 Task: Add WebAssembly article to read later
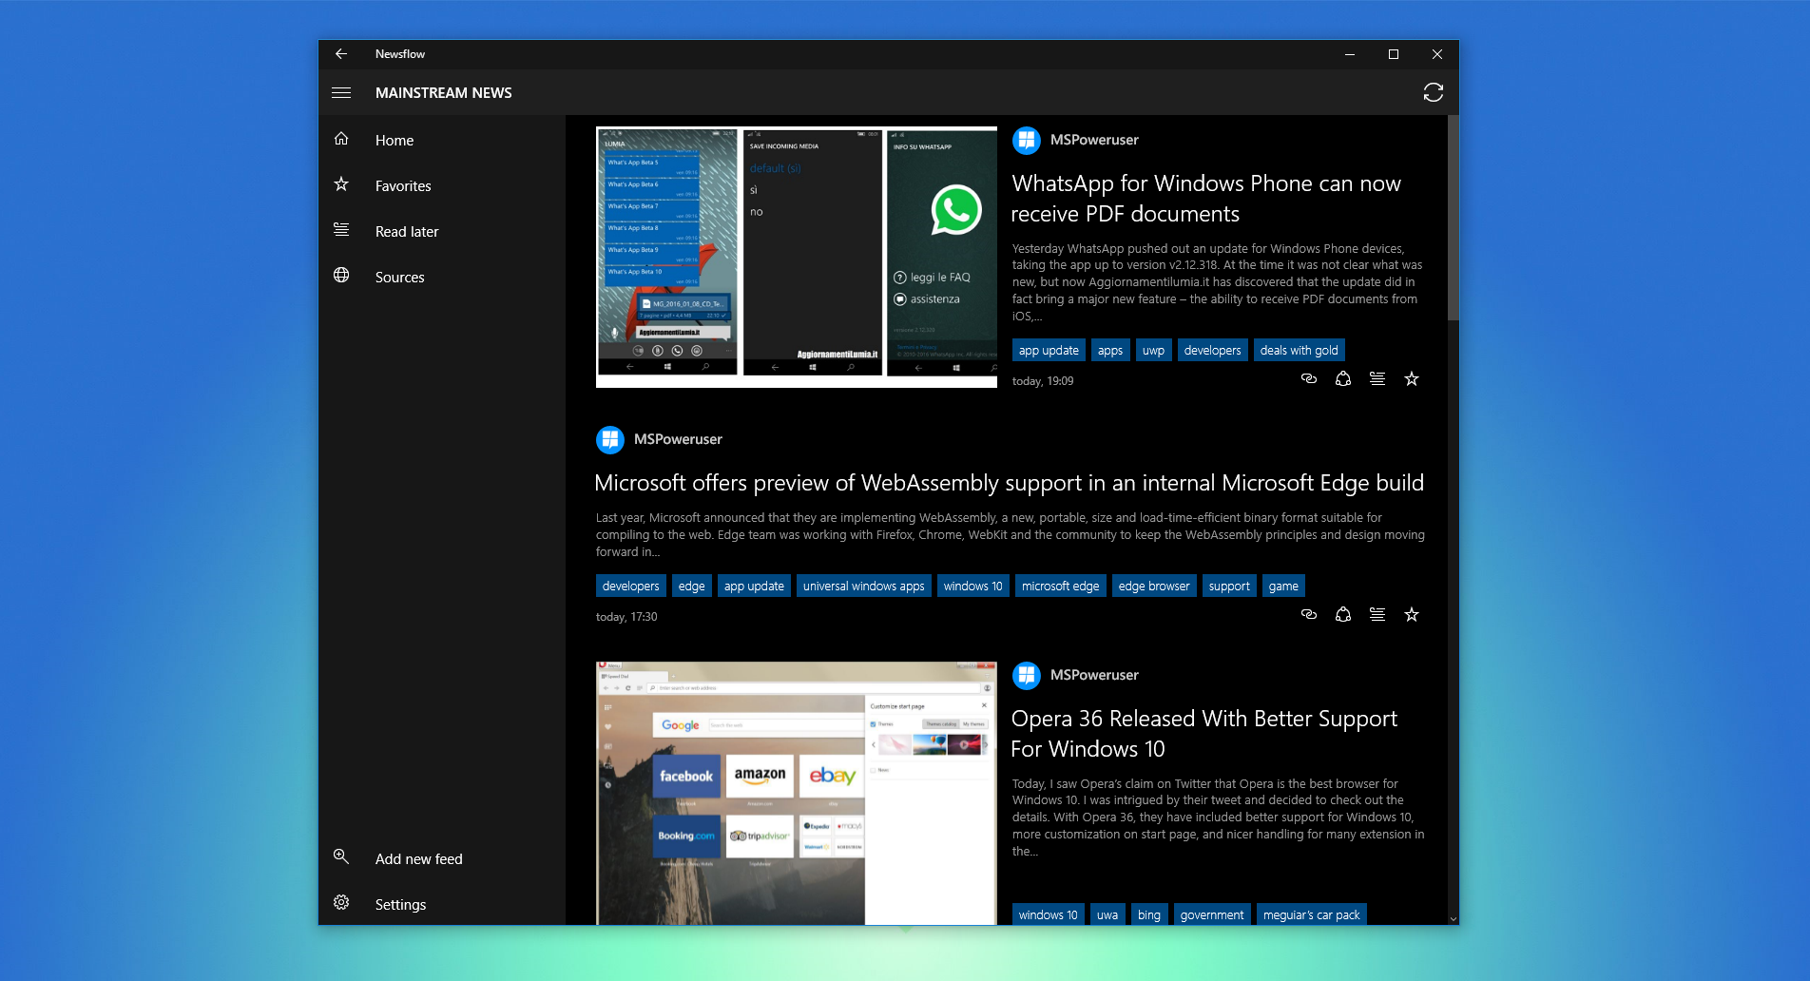pyautogui.click(x=1377, y=615)
